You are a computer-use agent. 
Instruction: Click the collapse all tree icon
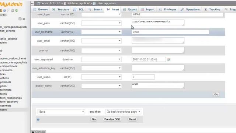click(20, 19)
